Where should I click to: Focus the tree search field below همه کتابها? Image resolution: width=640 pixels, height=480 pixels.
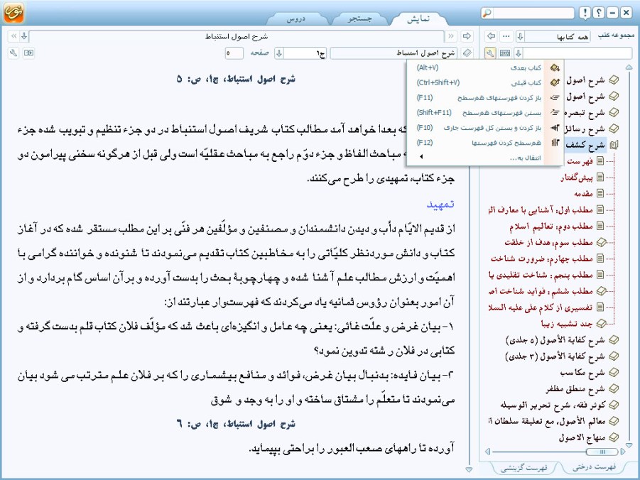click(577, 53)
